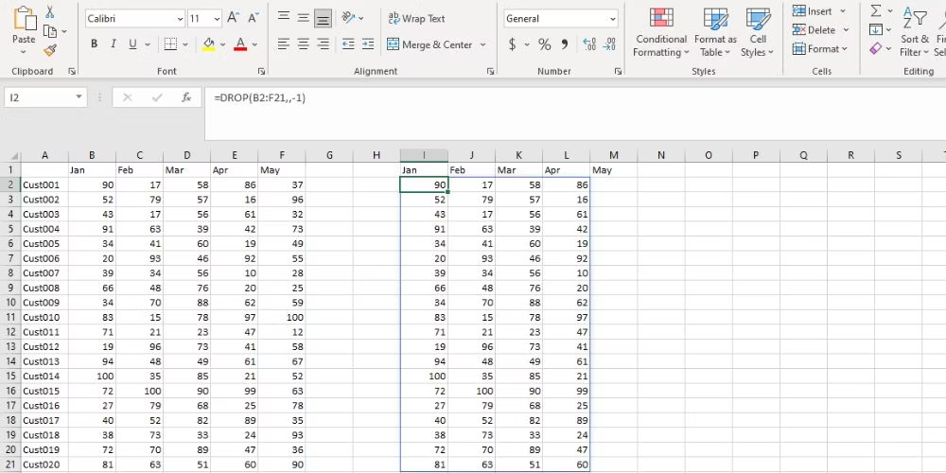Click the Decrease Decimal icon
This screenshot has width=946, height=473.
pos(609,44)
